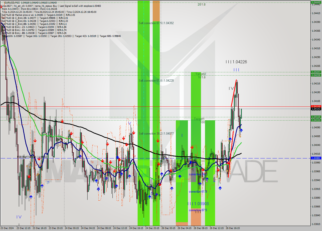Click the 'FSB-HighToBreak | 1.04002' label
Screen dimensions: 322x231
coord(32,157)
